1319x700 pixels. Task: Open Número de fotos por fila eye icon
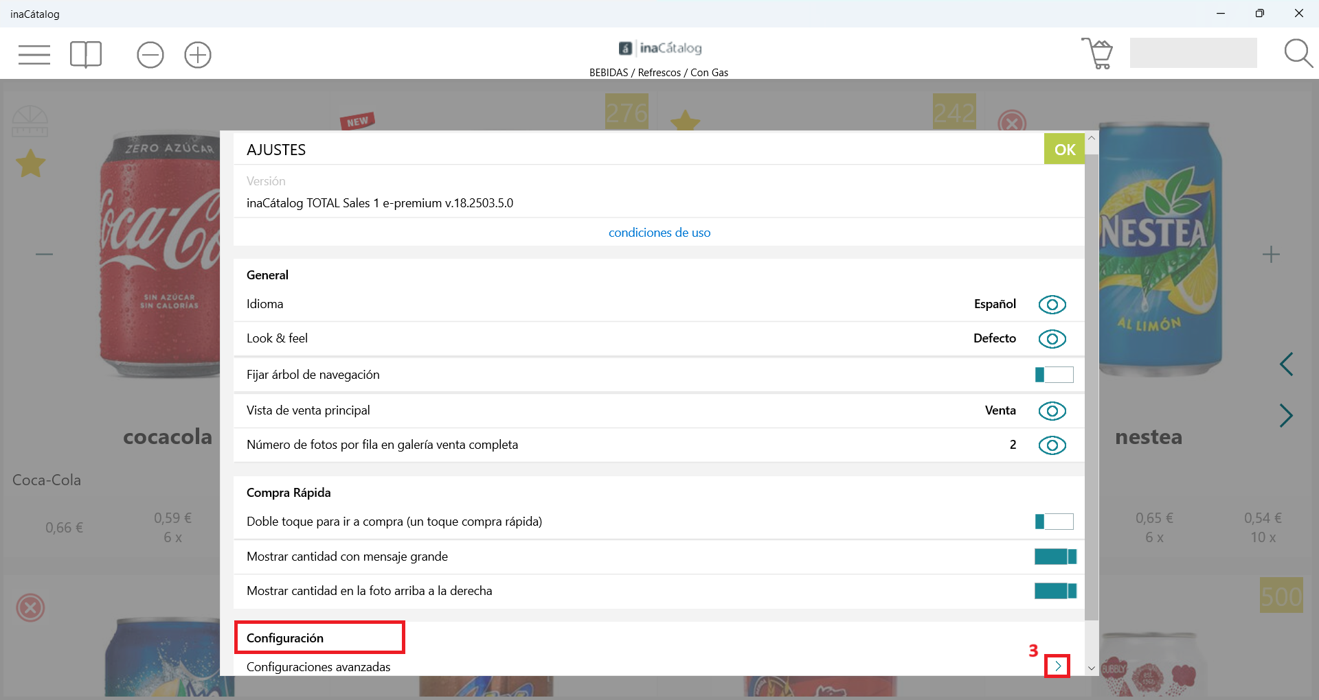pos(1052,445)
